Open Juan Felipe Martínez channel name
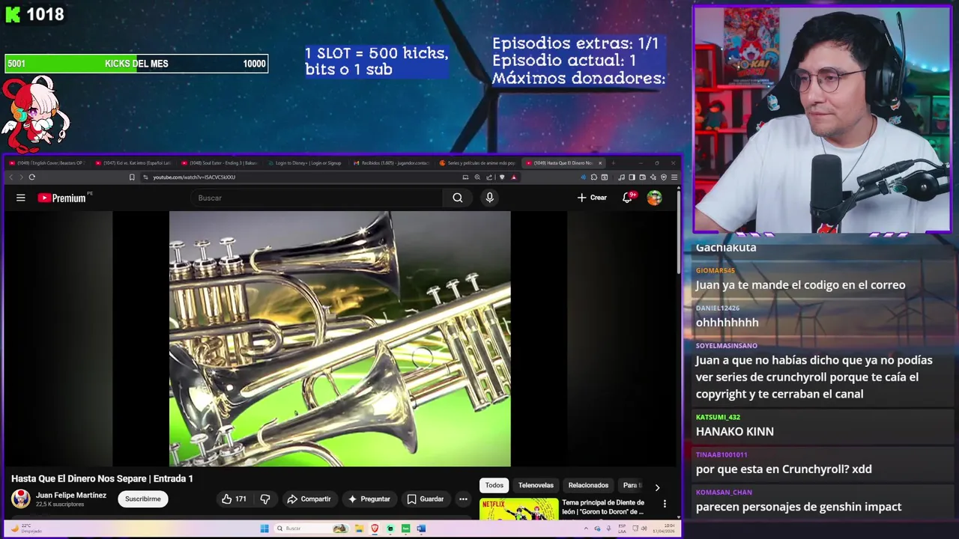Image resolution: width=959 pixels, height=539 pixels. pyautogui.click(x=71, y=495)
